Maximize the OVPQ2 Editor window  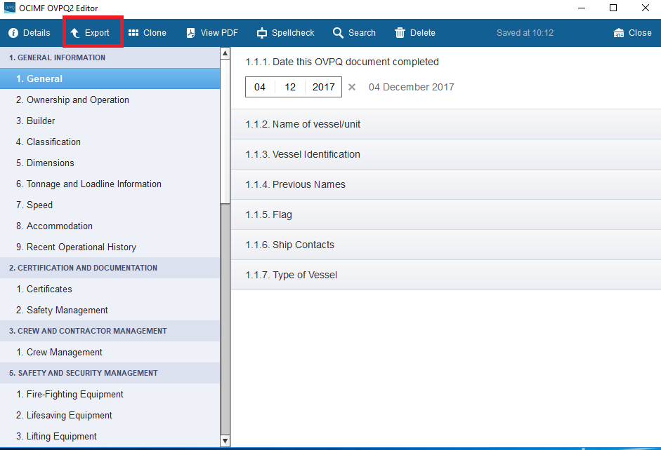[x=613, y=8]
